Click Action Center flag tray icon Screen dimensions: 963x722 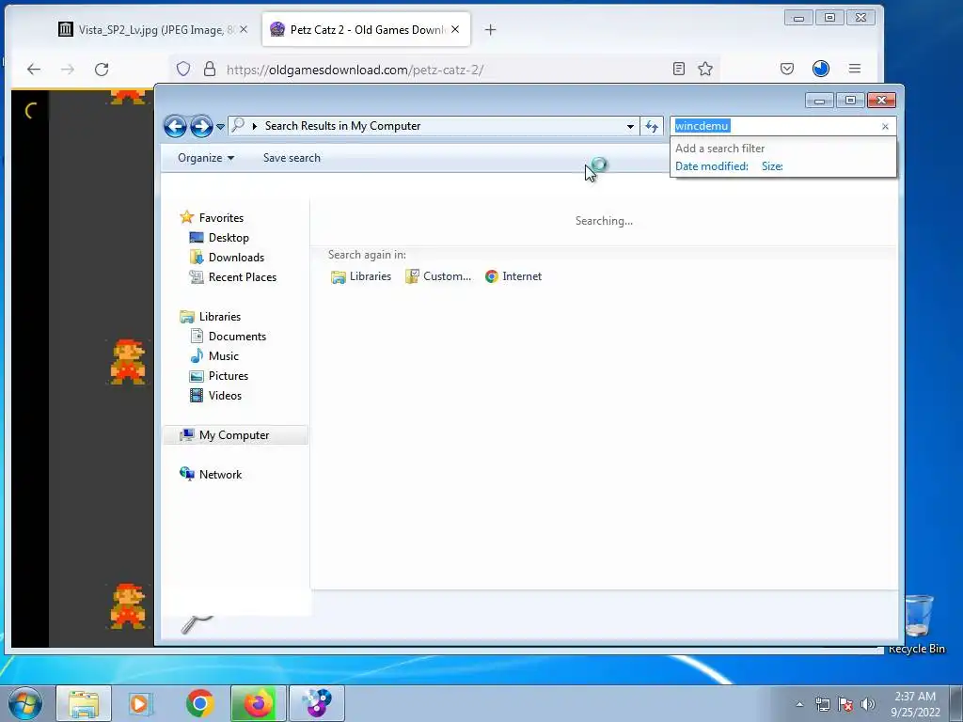[845, 704]
